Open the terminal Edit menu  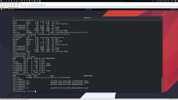16,20
